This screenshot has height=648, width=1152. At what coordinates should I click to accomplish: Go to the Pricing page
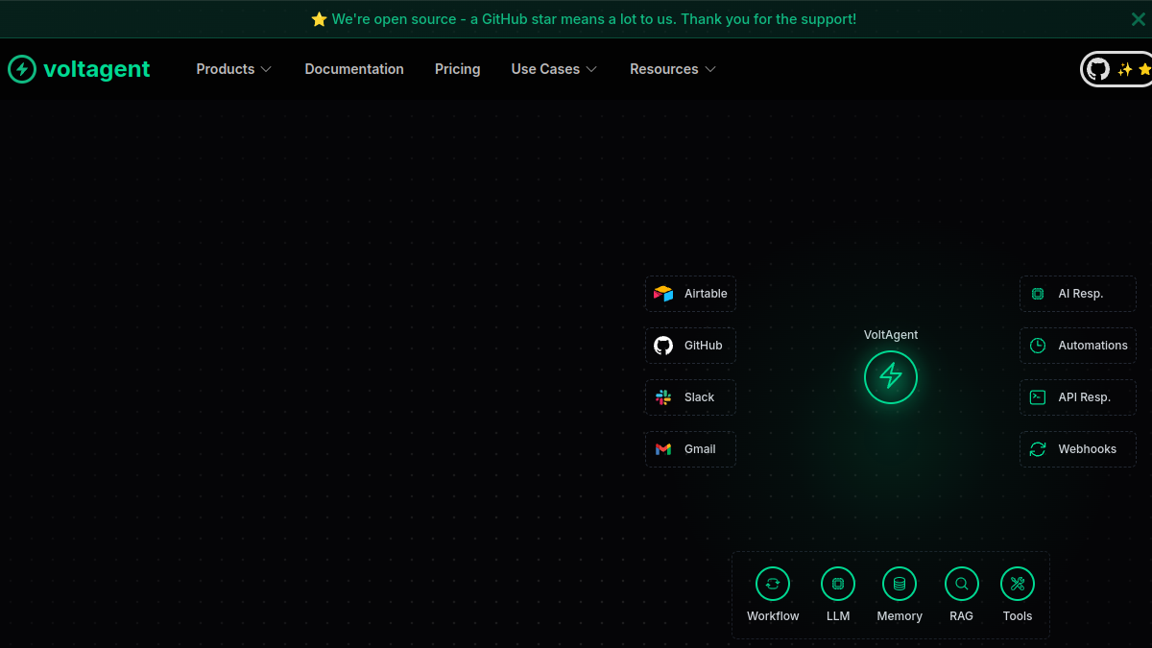[x=457, y=69]
